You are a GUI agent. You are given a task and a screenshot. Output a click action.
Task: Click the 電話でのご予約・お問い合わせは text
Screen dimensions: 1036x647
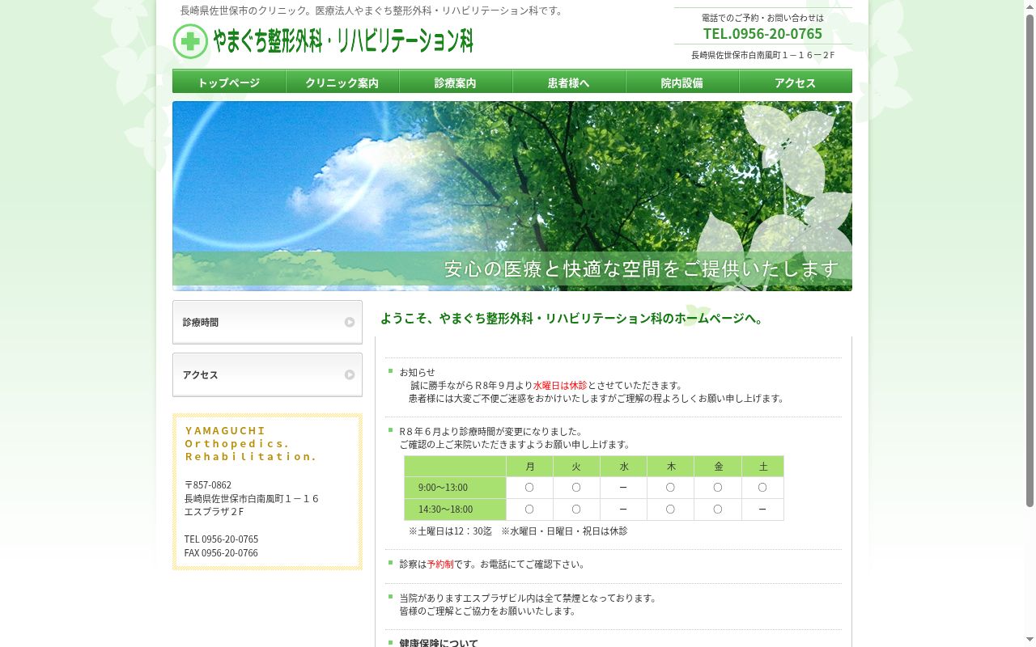[762, 18]
